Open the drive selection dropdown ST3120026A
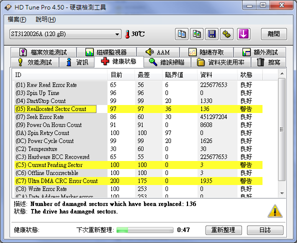 pyautogui.click(x=65, y=34)
